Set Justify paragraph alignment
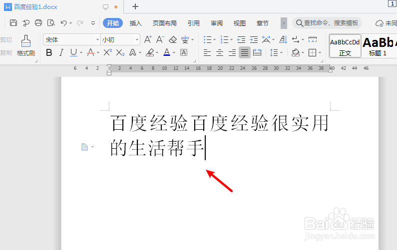The image size is (397, 250). [x=245, y=52]
